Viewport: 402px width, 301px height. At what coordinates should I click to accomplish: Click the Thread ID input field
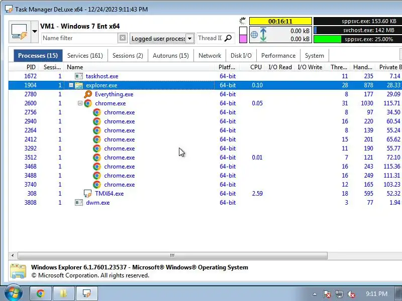click(x=210, y=38)
